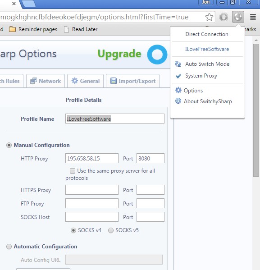Click the bookmark star icon in address bar

pos(209,17)
